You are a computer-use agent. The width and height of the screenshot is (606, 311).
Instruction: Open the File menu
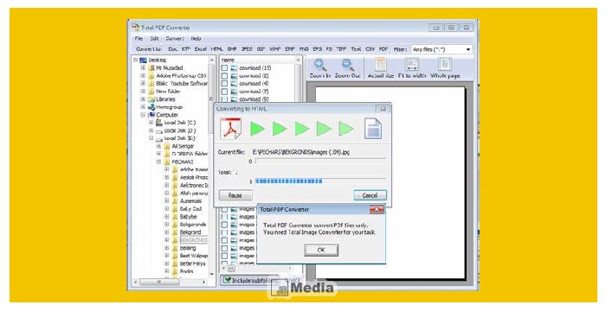pyautogui.click(x=139, y=39)
